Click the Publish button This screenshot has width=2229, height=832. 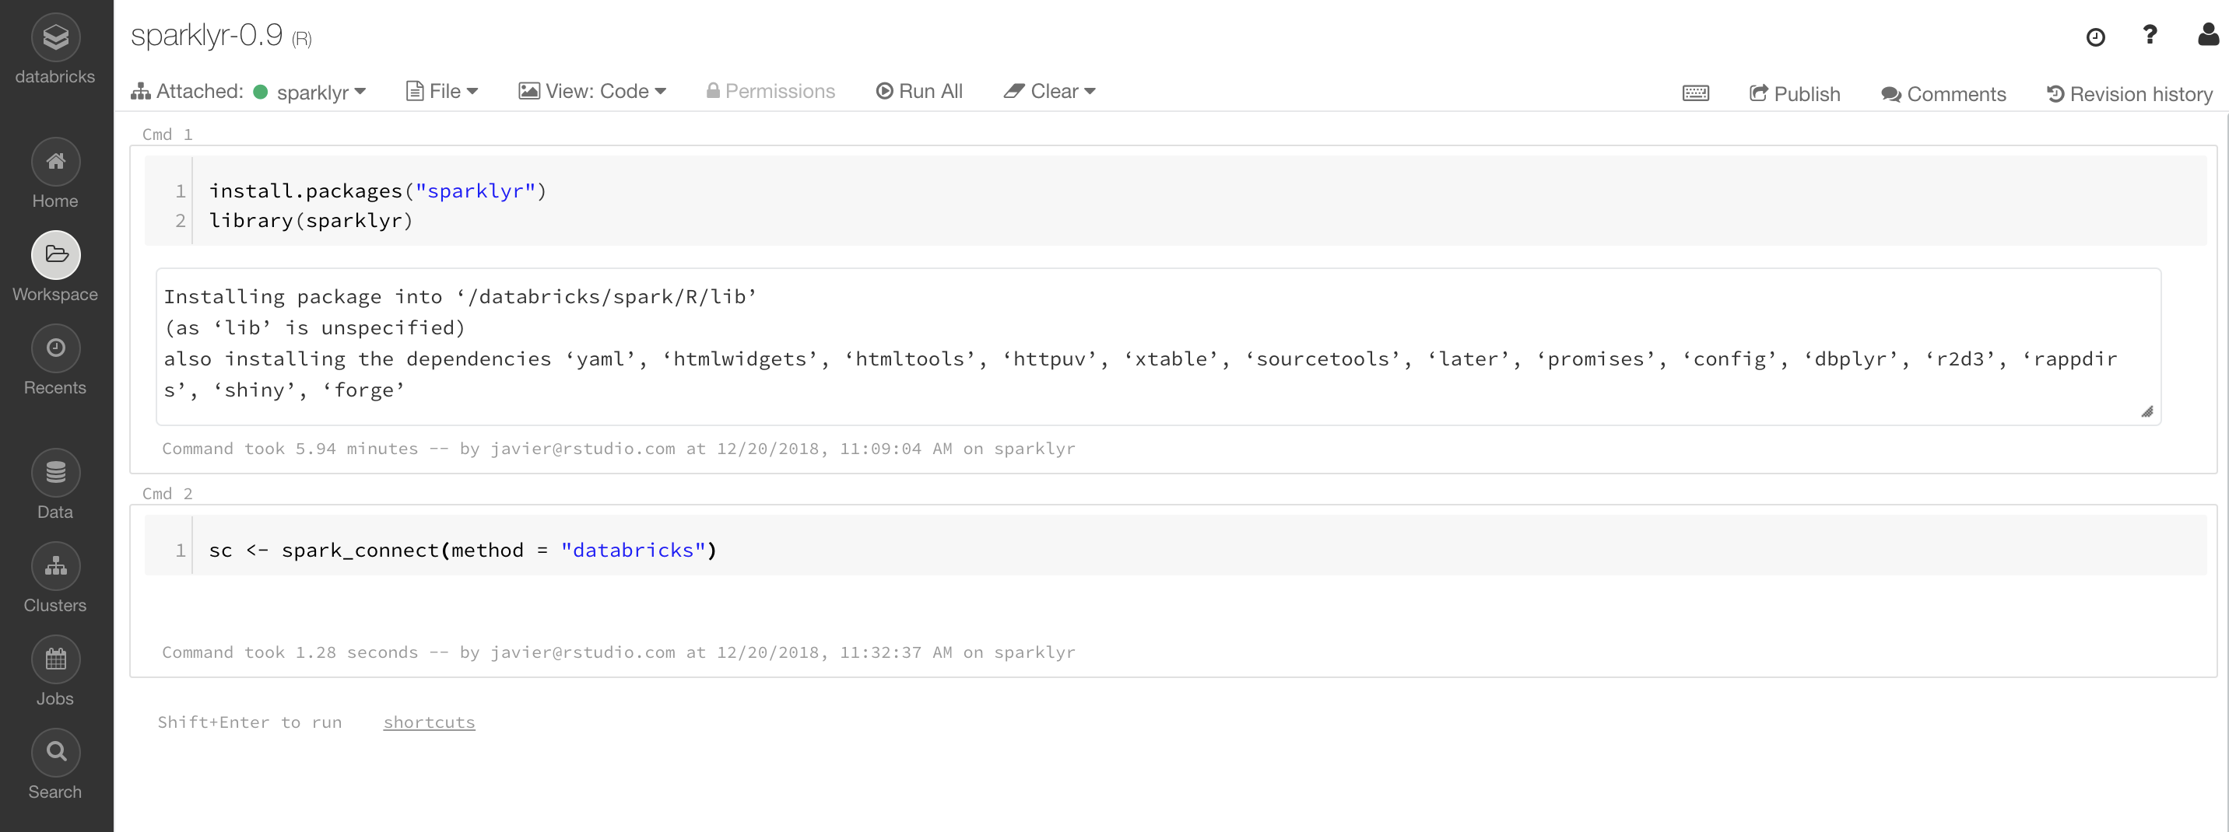pos(1795,94)
